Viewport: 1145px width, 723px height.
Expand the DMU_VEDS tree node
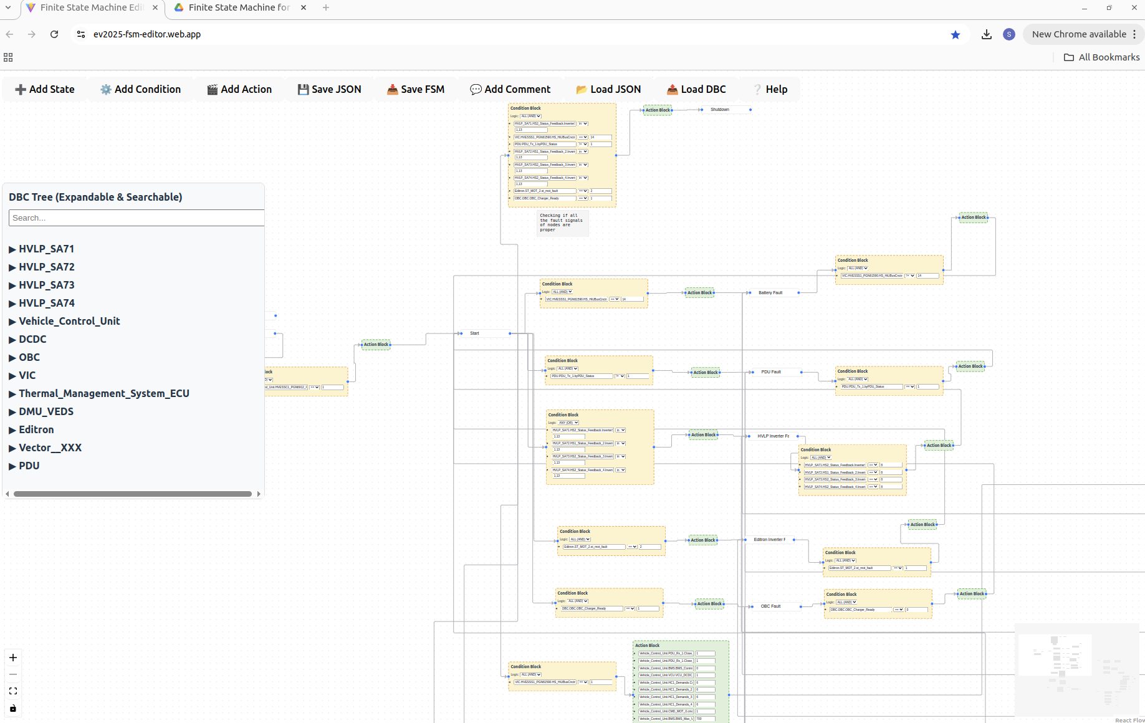click(41, 411)
